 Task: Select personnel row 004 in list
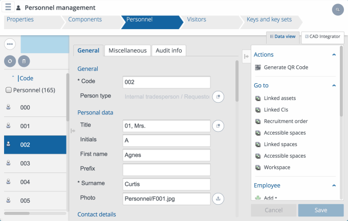25,182
